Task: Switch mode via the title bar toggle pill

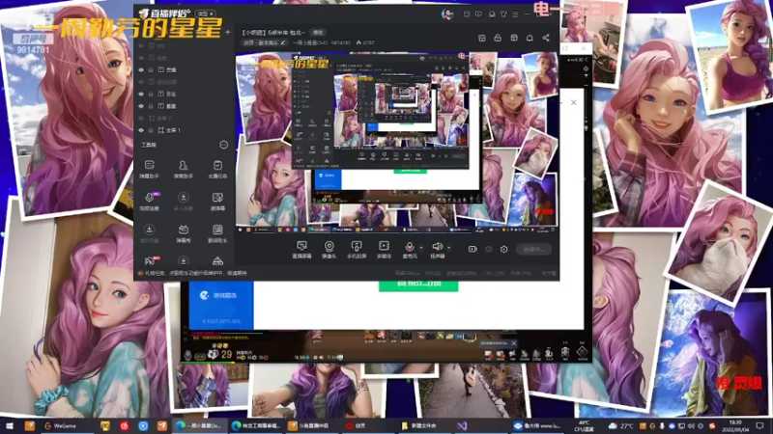Action: (x=205, y=14)
